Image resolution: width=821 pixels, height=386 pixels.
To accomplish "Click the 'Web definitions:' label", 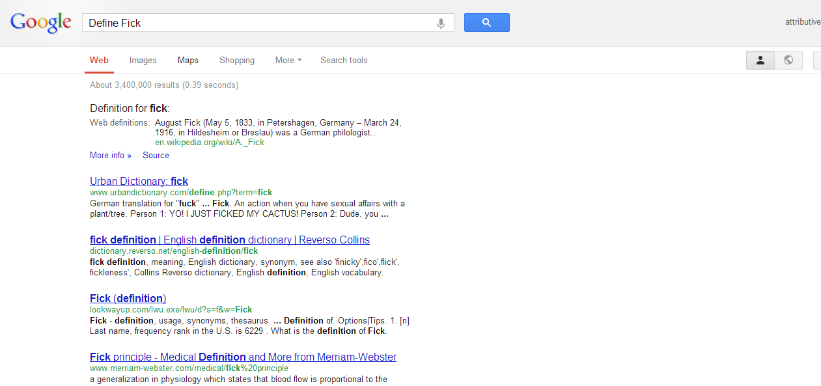I will pyautogui.click(x=120, y=122).
